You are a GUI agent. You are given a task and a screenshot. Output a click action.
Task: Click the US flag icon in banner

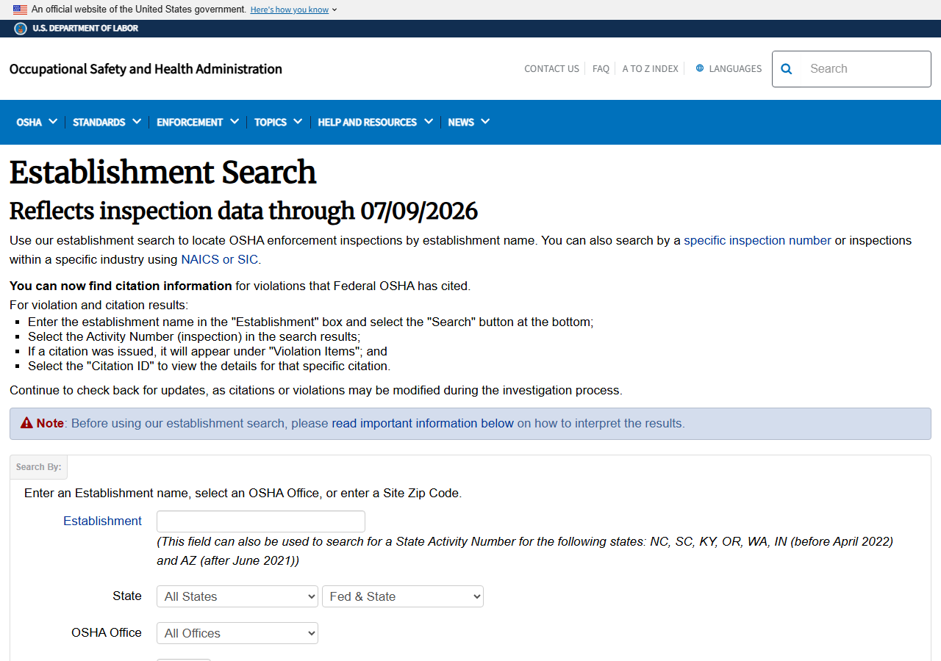click(x=20, y=10)
